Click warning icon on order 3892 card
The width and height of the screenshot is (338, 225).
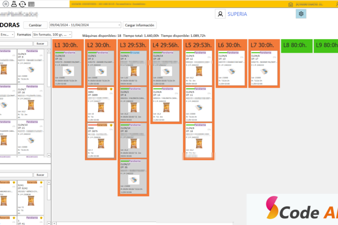tap(111, 89)
